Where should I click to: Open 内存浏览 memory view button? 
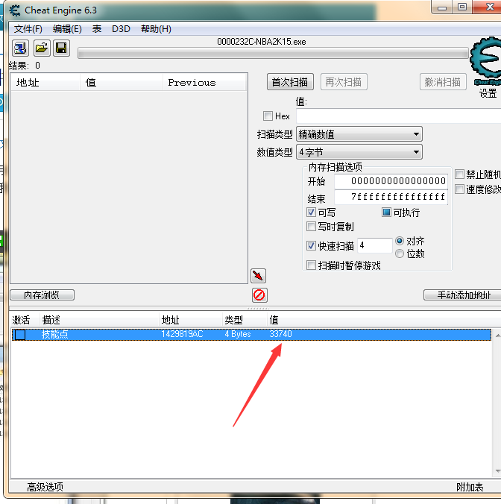[x=42, y=294]
